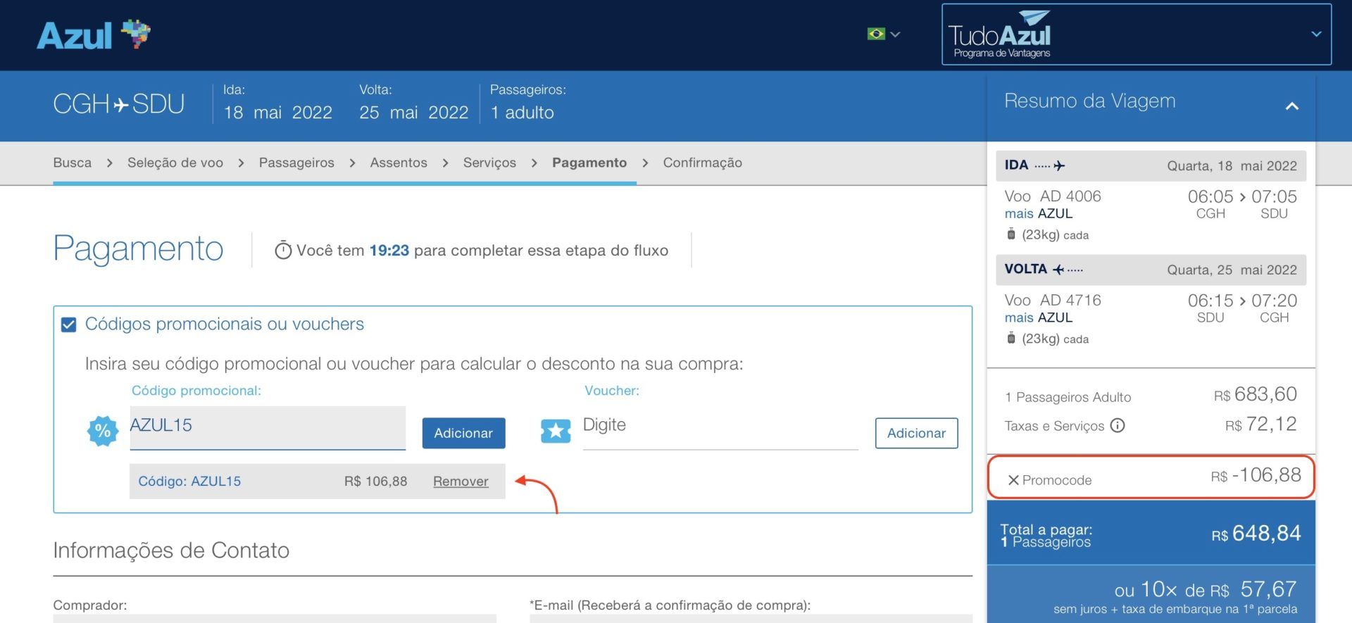Click the baggage icon for flight AD 4716

pyautogui.click(x=1011, y=339)
